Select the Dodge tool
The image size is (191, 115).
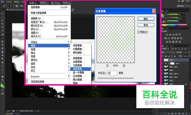point(2,59)
